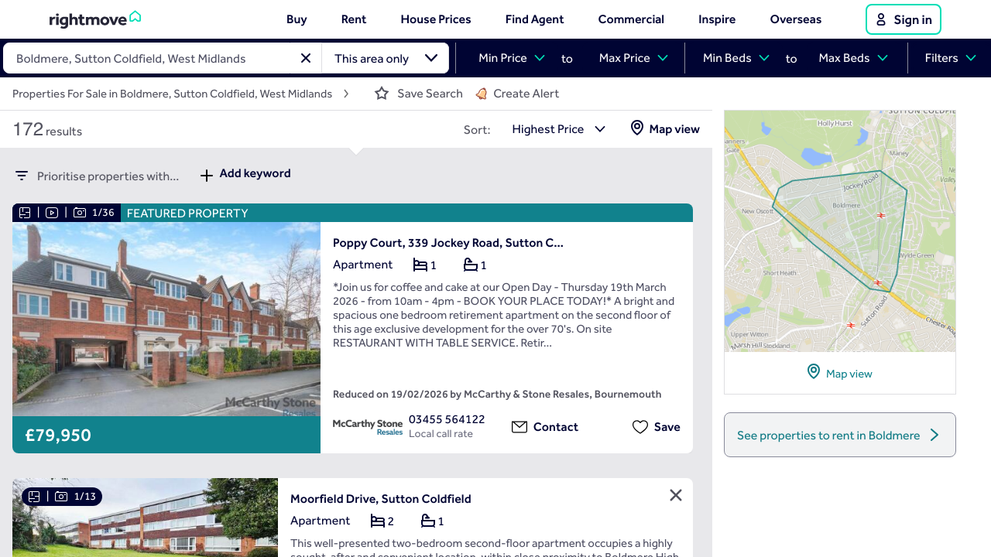Open the House Prices navigation item
This screenshot has width=991, height=557.
click(435, 19)
